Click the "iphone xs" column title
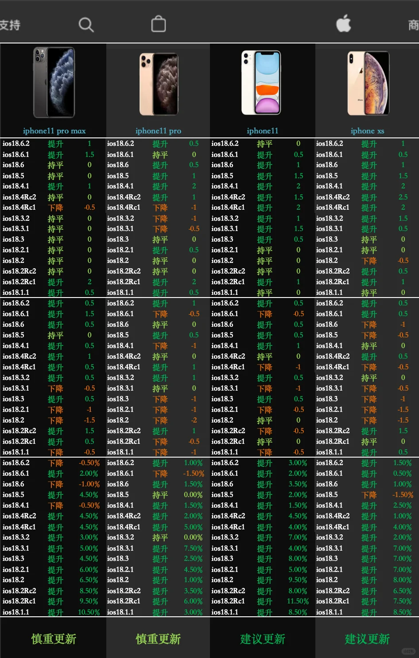 [x=367, y=131]
